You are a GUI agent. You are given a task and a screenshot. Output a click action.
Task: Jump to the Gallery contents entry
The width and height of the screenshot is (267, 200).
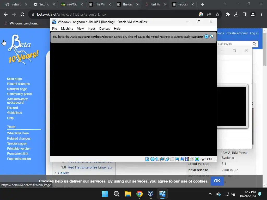click(63, 173)
